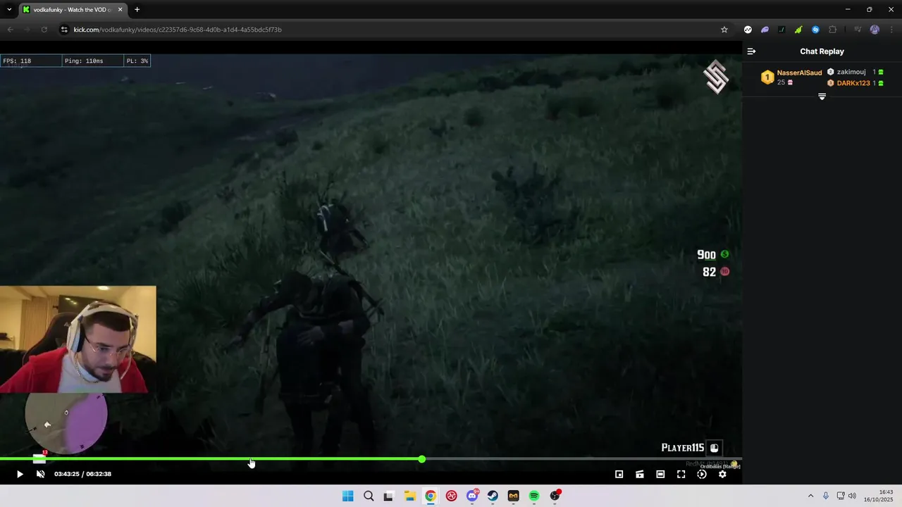
Task: Select the vodkafunky VOD tab
Action: click(73, 9)
